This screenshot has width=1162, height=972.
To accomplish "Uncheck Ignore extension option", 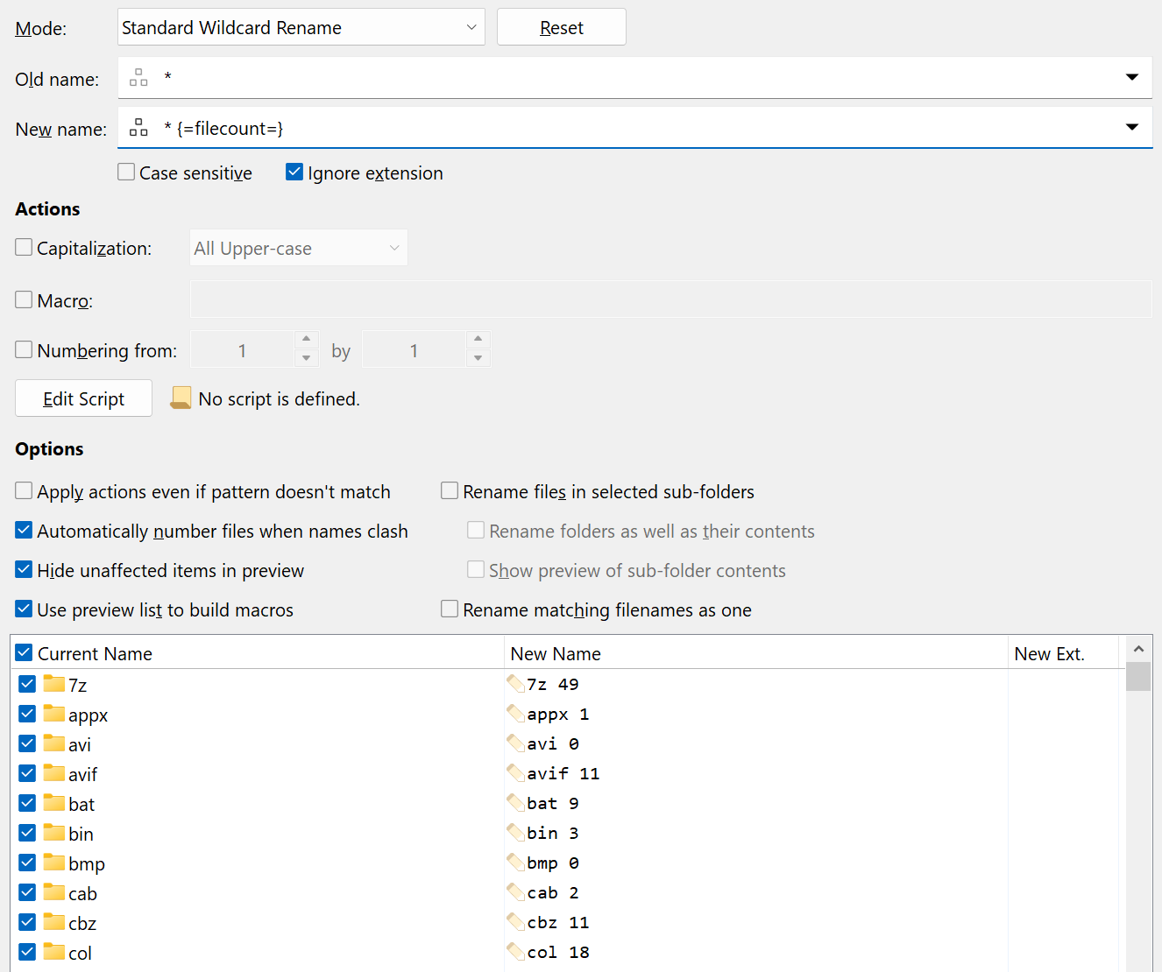I will (294, 173).
